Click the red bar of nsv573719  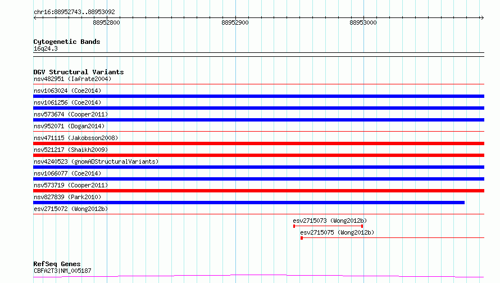coord(258,191)
